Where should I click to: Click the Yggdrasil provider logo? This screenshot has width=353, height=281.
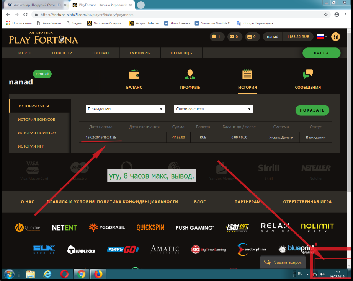click(107, 227)
